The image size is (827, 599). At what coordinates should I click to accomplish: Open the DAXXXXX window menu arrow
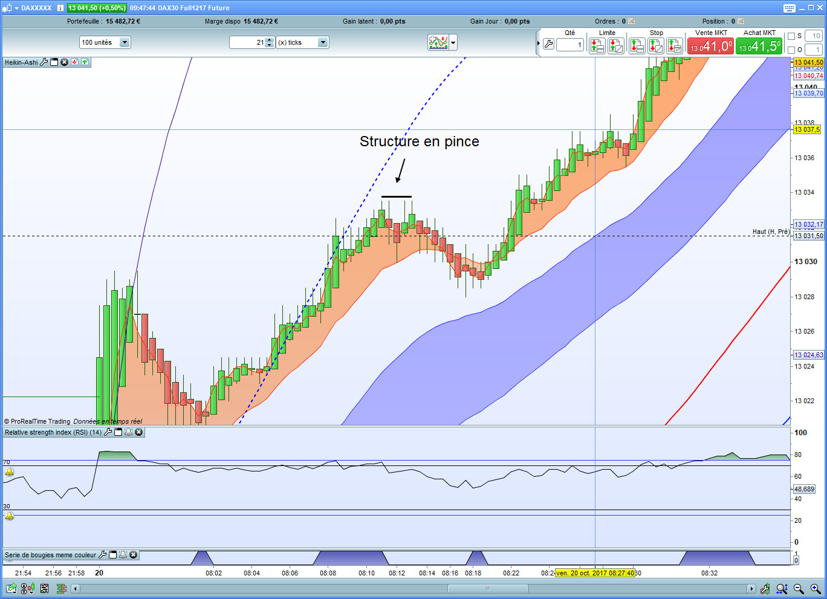16,8
